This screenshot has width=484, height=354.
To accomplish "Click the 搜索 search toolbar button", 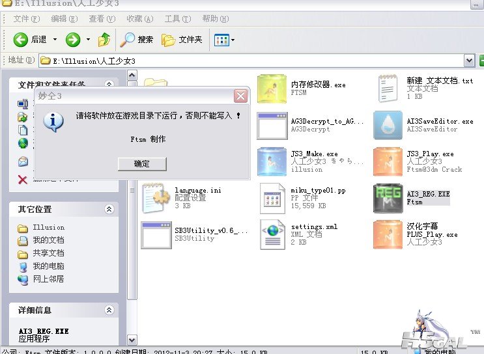I will [x=137, y=40].
